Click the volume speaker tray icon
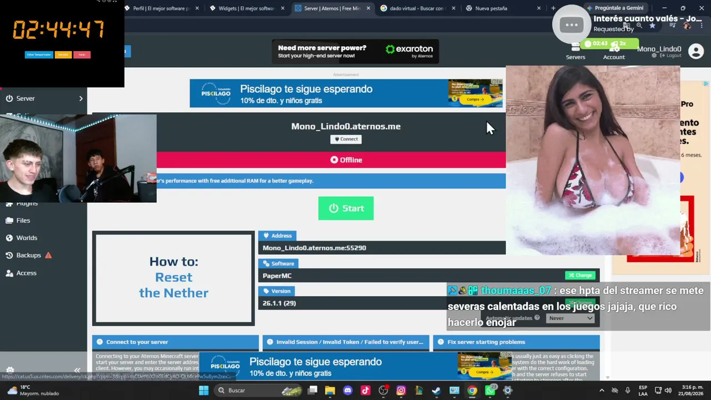The width and height of the screenshot is (711, 400). pyautogui.click(x=668, y=391)
